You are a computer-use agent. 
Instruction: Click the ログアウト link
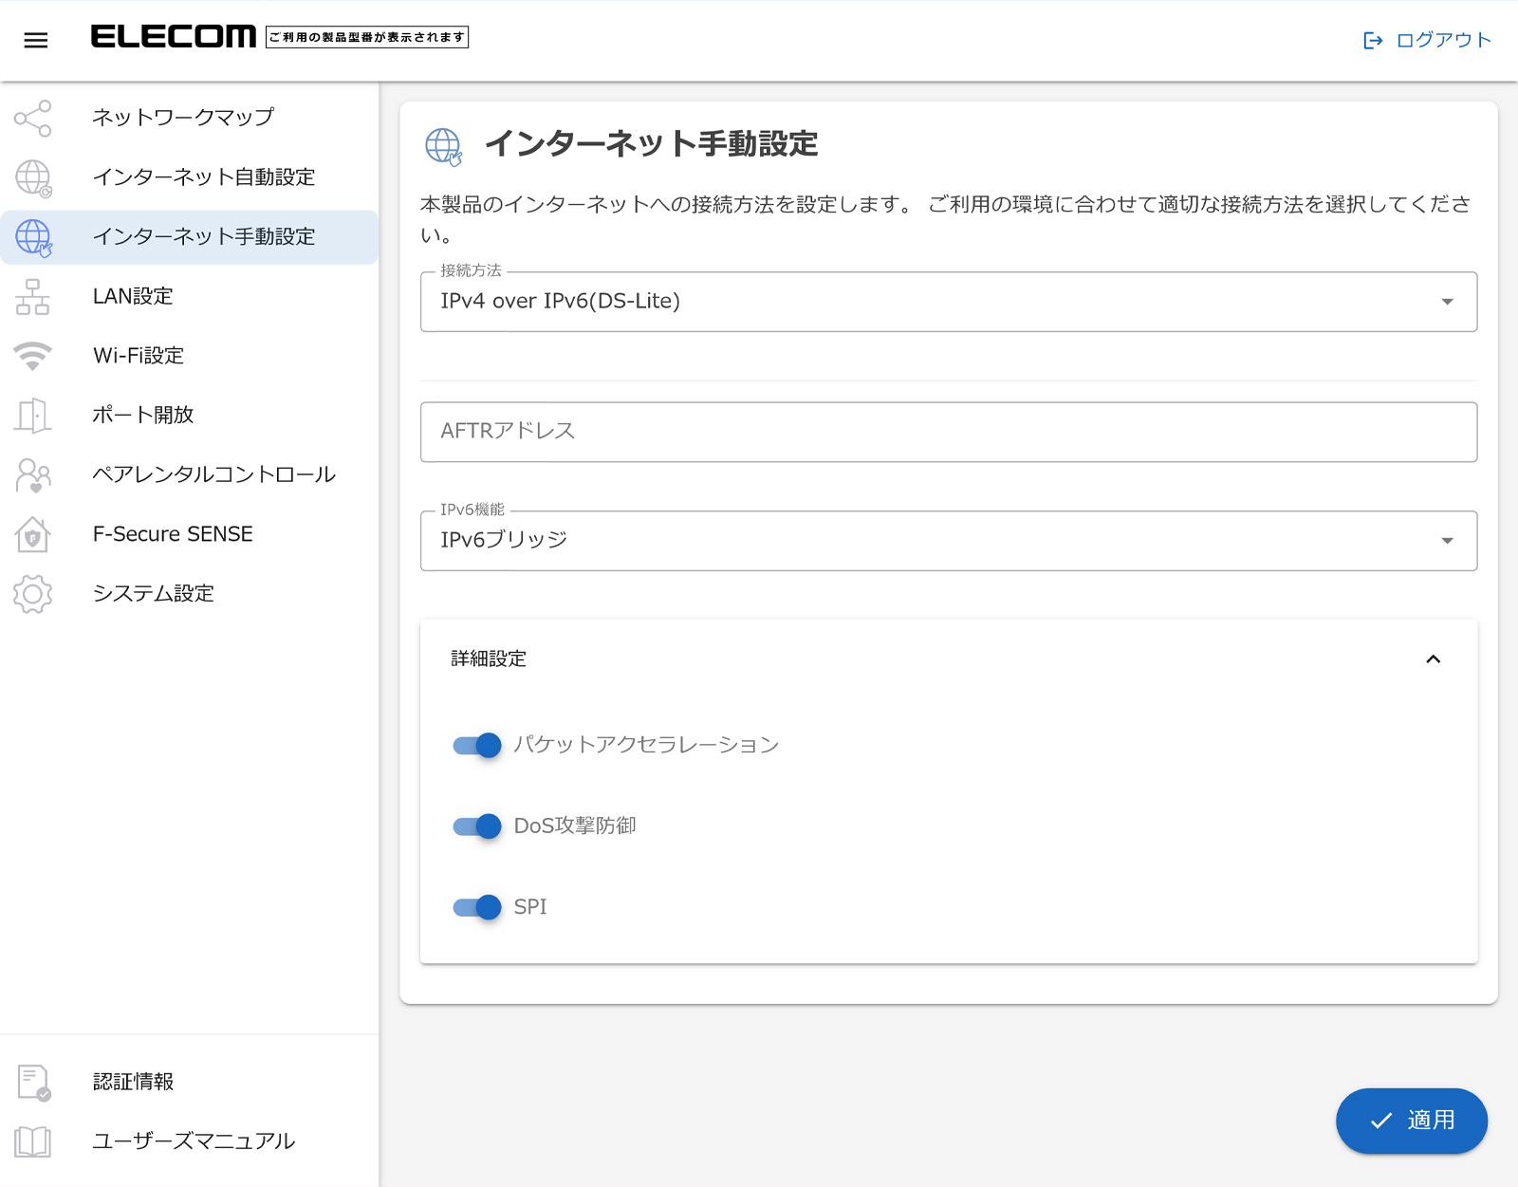1427,40
